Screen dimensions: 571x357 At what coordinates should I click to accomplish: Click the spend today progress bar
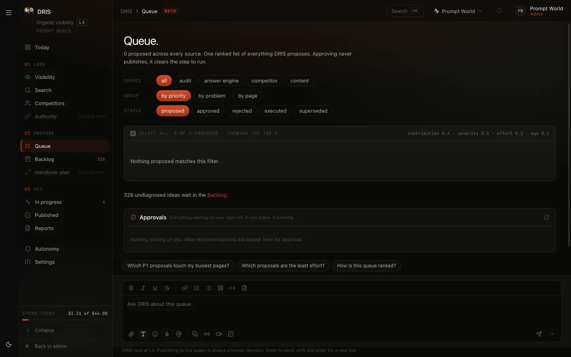[65, 320]
